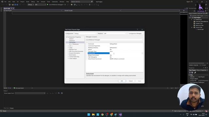This screenshot has height=117, width=209.
Task: Click the clock icon in Output toolbar
Action: point(62,93)
